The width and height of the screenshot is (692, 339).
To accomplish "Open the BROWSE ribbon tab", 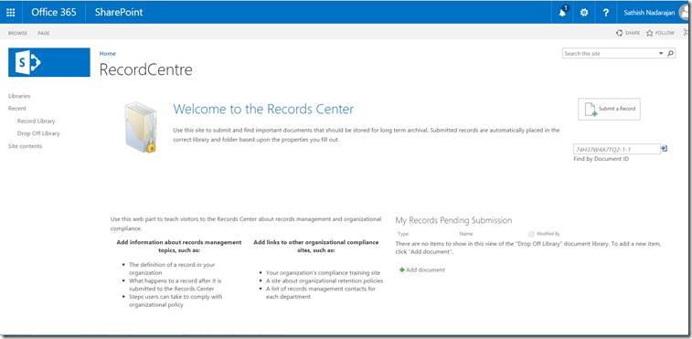I will [17, 33].
